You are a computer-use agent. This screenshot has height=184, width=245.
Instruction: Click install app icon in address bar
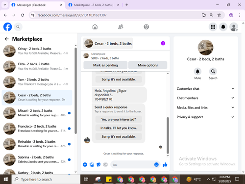(204, 15)
